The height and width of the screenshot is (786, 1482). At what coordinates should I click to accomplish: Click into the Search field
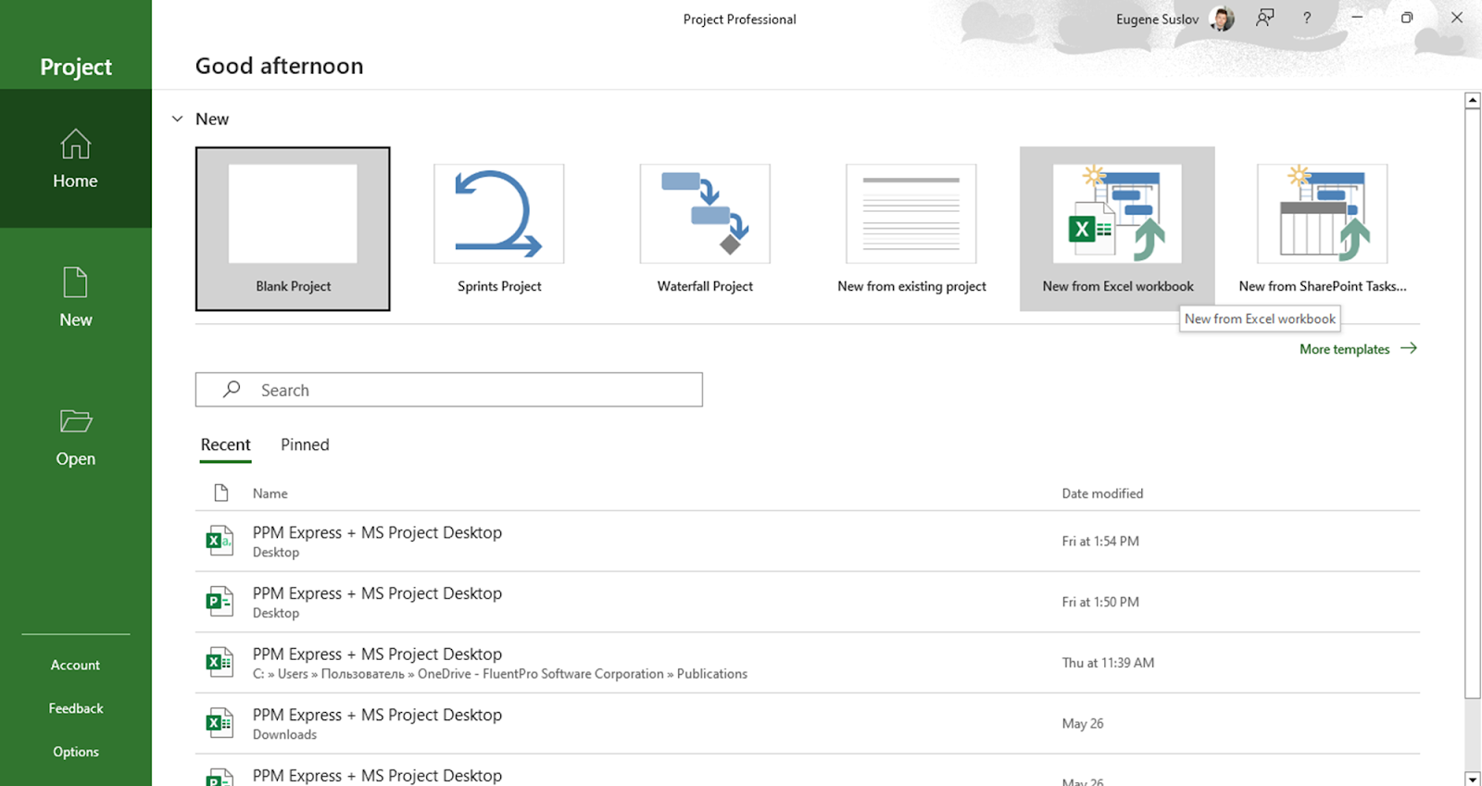point(449,390)
